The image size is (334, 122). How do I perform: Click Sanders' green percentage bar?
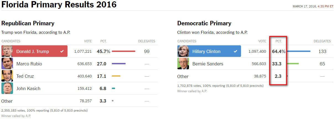[293, 63]
